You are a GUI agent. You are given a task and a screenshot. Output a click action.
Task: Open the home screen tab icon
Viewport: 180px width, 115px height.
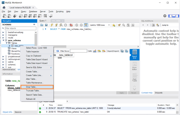tap(4, 7)
